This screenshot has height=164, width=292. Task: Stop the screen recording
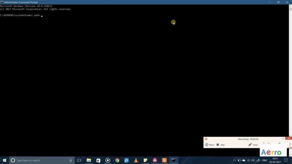(x=221, y=145)
